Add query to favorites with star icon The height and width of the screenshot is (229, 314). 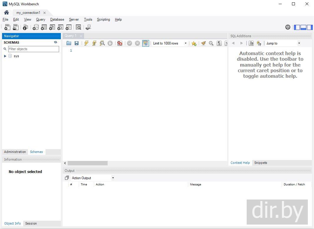194,43
